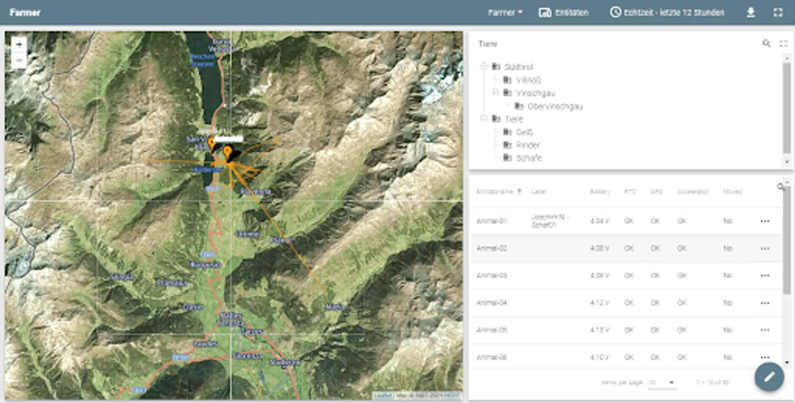Open the Entitäten selector in the header
The image size is (795, 403).
click(563, 13)
